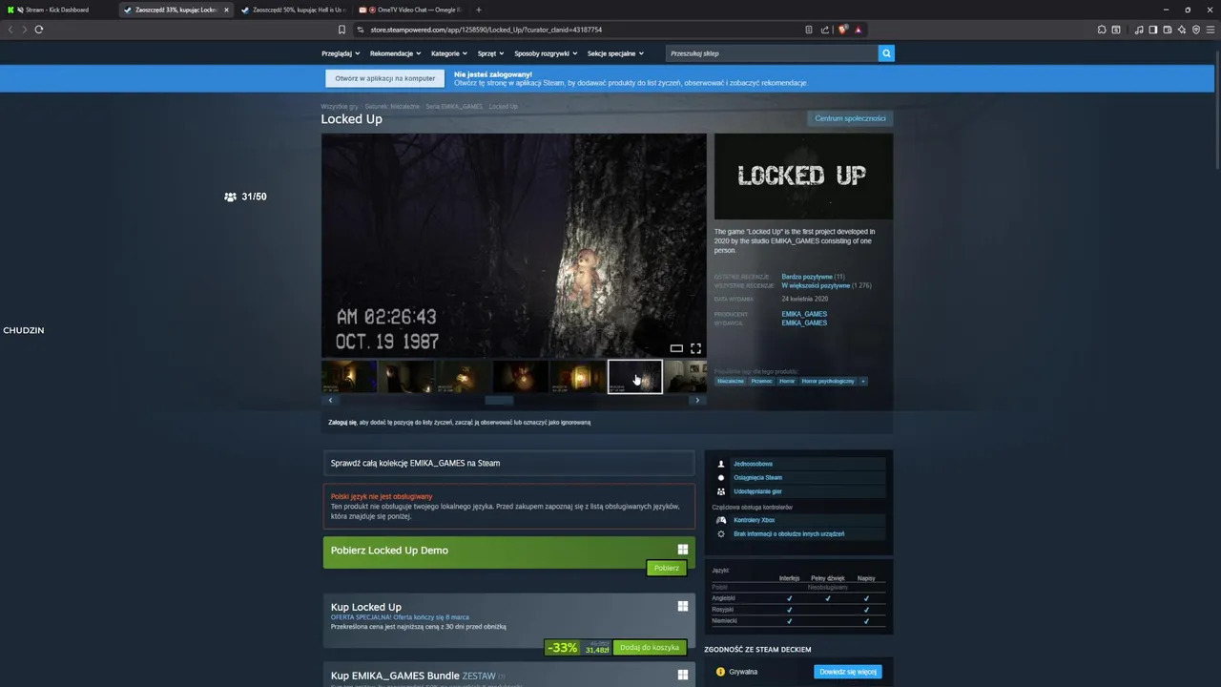
Task: Click the Windows icon on EMIKA_GAMES Bundle row
Action: (683, 675)
